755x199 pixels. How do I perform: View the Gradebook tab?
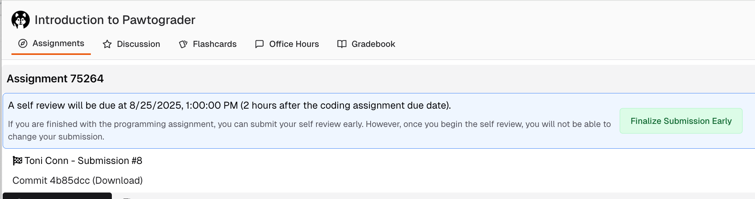pos(366,44)
